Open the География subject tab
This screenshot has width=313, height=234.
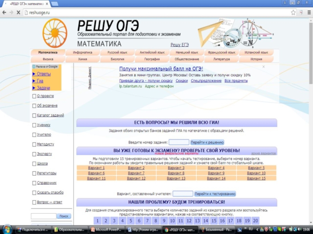pos(152,59)
